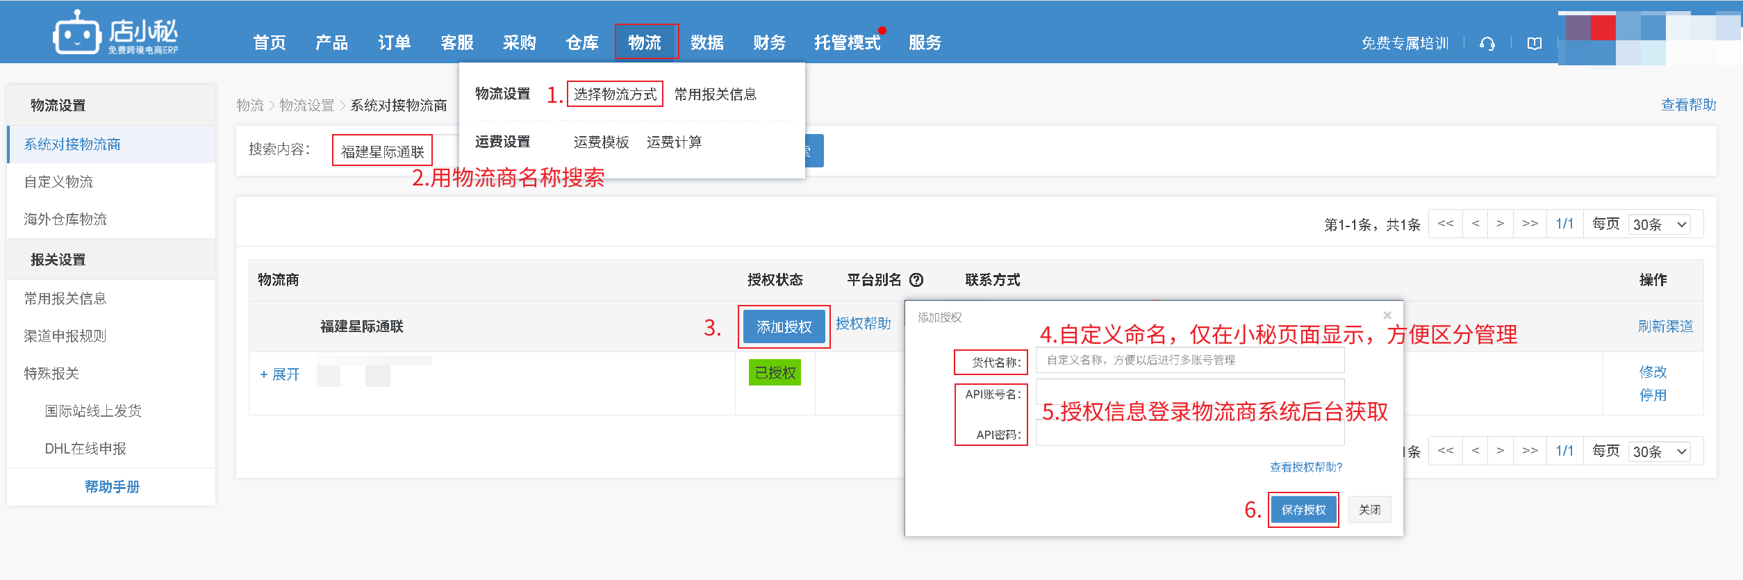Select 选择物流方式 in the dropdown menu
This screenshot has width=1743, height=580.
pyautogui.click(x=615, y=94)
